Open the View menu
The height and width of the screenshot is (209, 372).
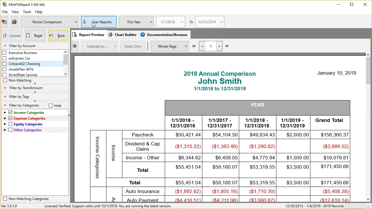coord(15,12)
